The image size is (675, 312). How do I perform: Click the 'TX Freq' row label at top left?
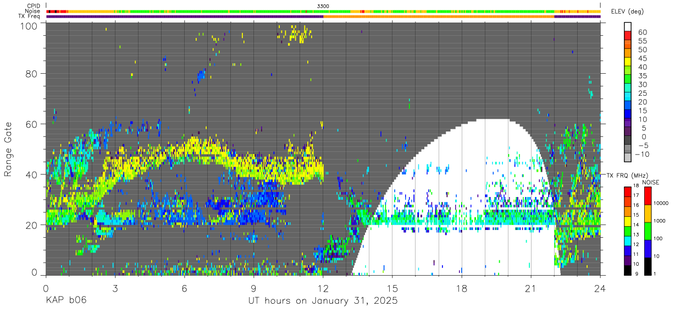tap(30, 17)
